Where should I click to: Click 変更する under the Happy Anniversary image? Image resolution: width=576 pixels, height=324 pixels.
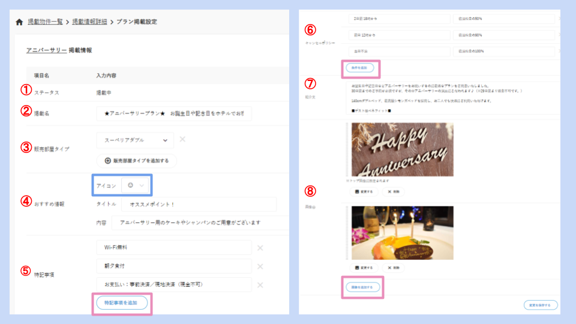click(x=364, y=192)
